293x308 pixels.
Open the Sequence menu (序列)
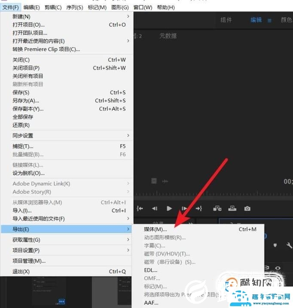tap(75, 7)
